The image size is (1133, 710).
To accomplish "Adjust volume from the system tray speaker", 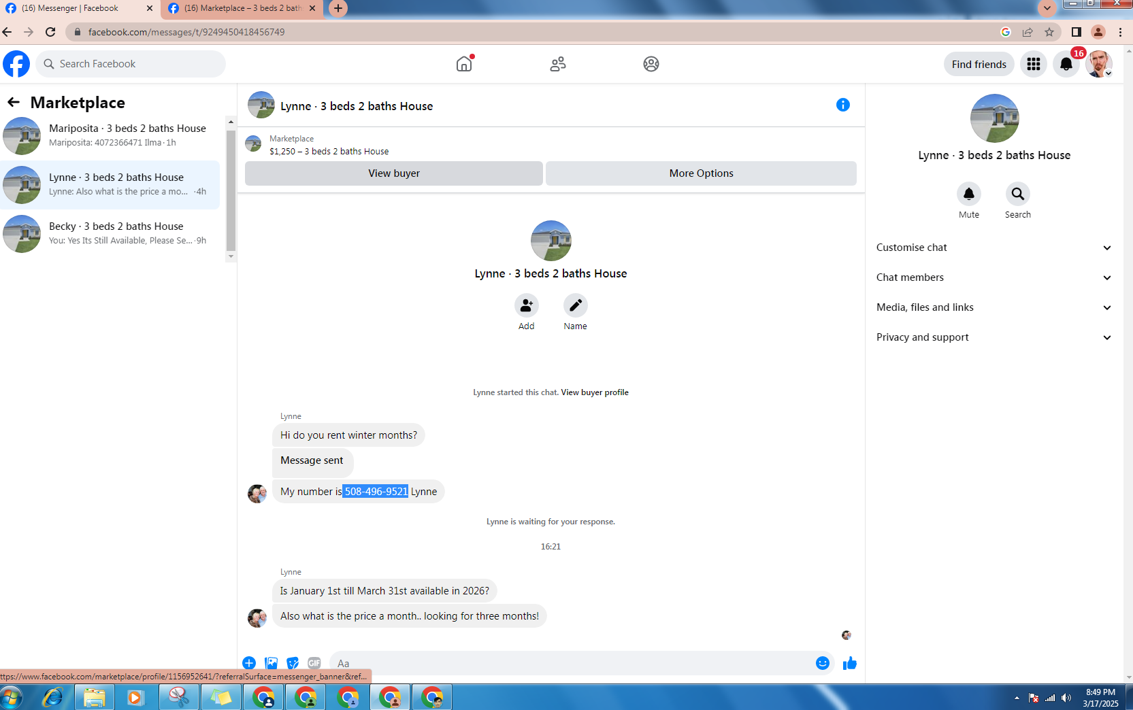I will coord(1066,698).
